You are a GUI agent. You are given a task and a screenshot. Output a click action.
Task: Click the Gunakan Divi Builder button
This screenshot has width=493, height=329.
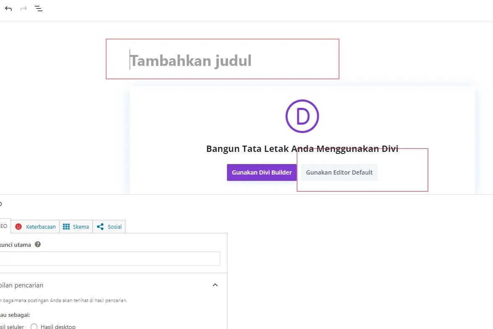coord(261,172)
